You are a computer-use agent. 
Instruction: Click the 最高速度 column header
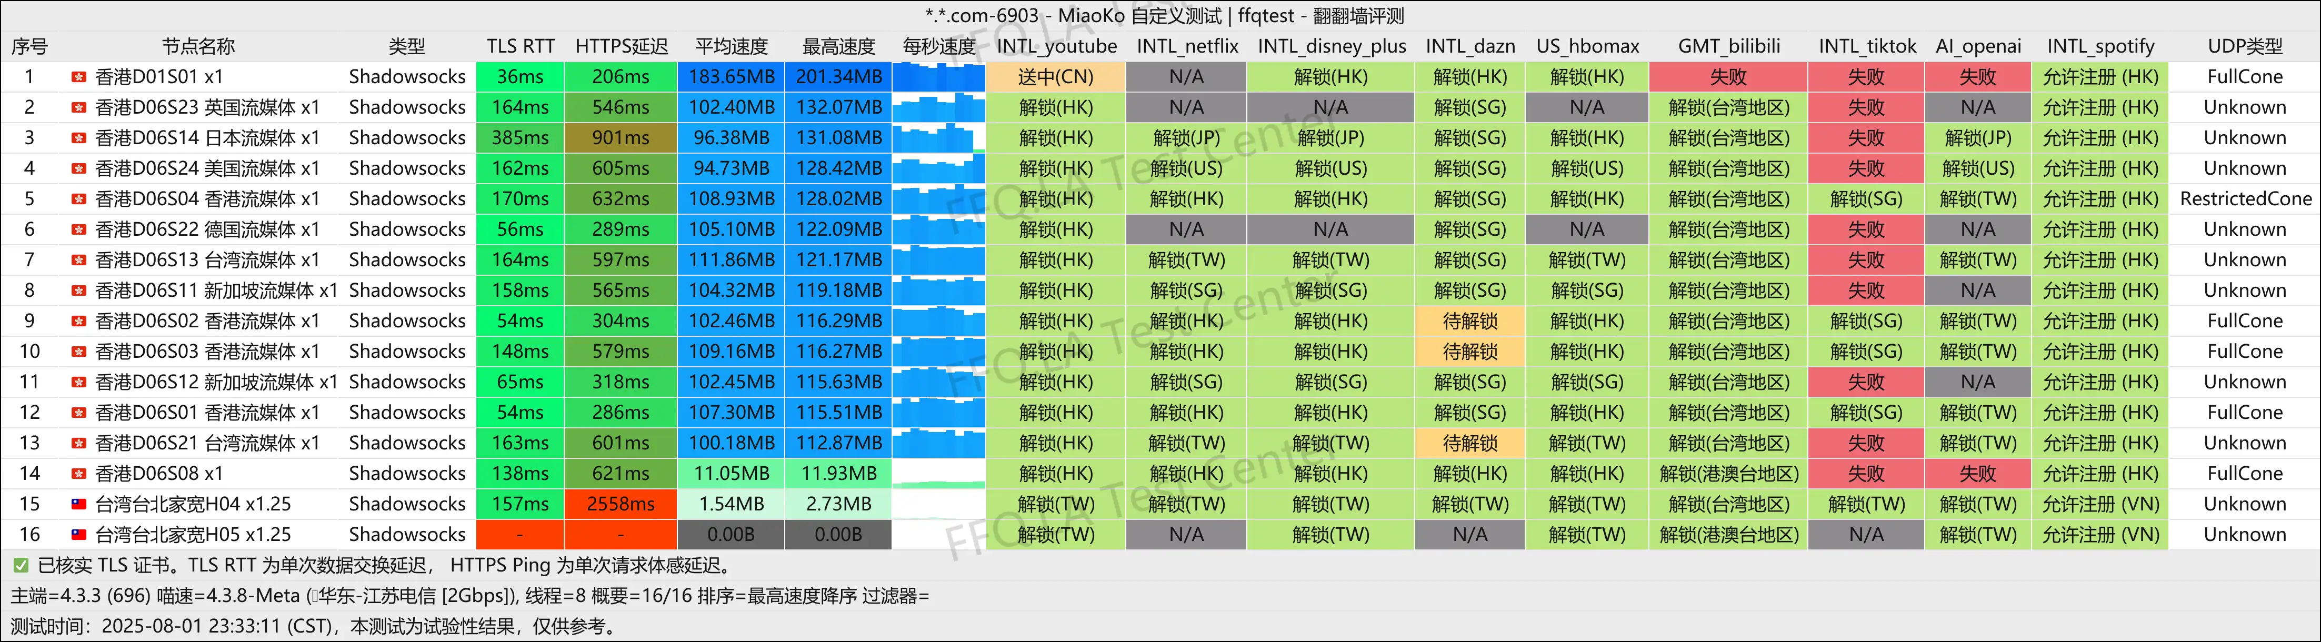click(x=839, y=46)
